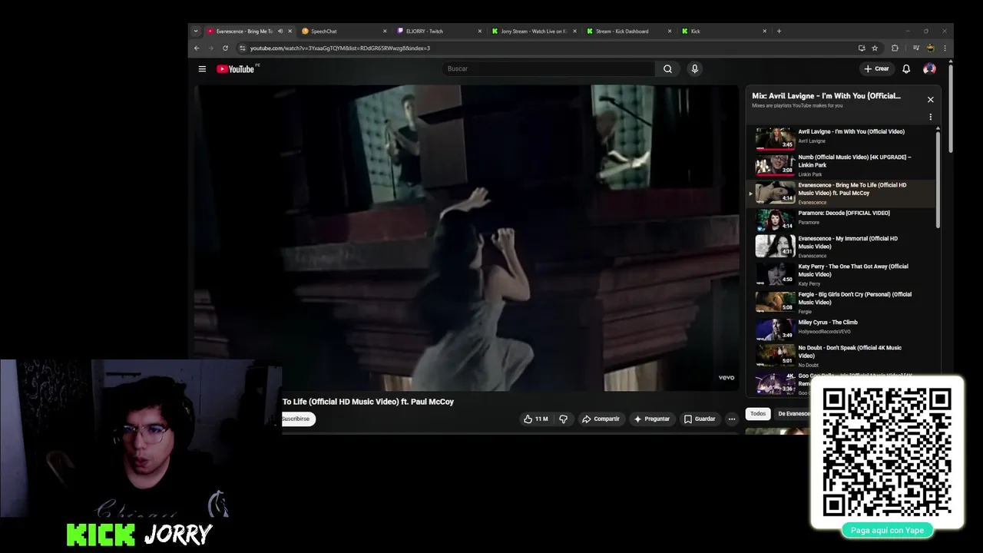983x553 pixels.
Task: Play Numb Linkin Park thumbnail
Action: coord(775,165)
